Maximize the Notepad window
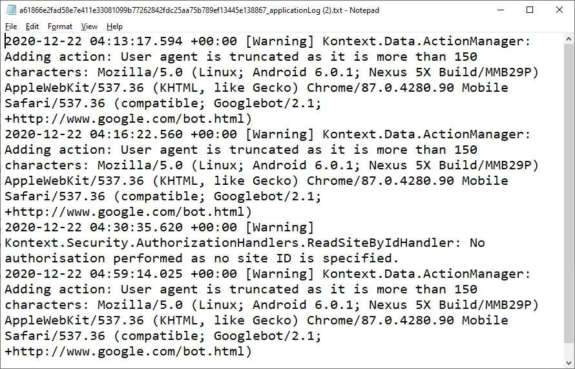 click(530, 10)
